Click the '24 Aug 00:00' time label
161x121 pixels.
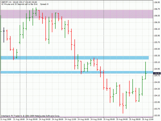32,119
